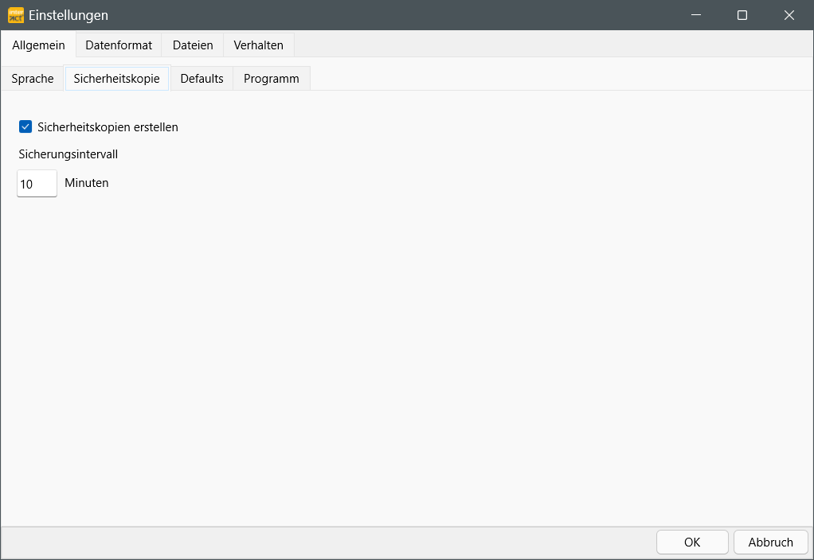Maximize the Einstellungen window
Viewport: 814px width, 560px height.
pos(742,15)
